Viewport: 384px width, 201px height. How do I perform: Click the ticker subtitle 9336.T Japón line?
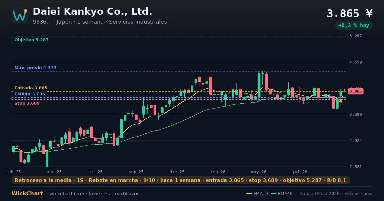[x=100, y=22]
